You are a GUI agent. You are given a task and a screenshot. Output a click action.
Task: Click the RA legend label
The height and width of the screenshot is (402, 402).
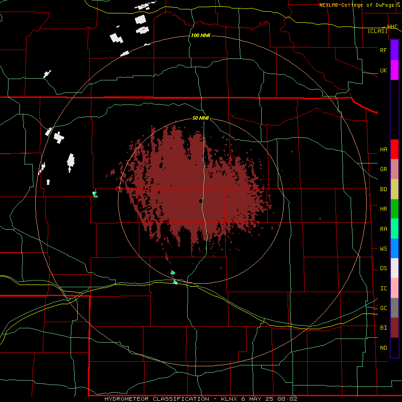[383, 229]
